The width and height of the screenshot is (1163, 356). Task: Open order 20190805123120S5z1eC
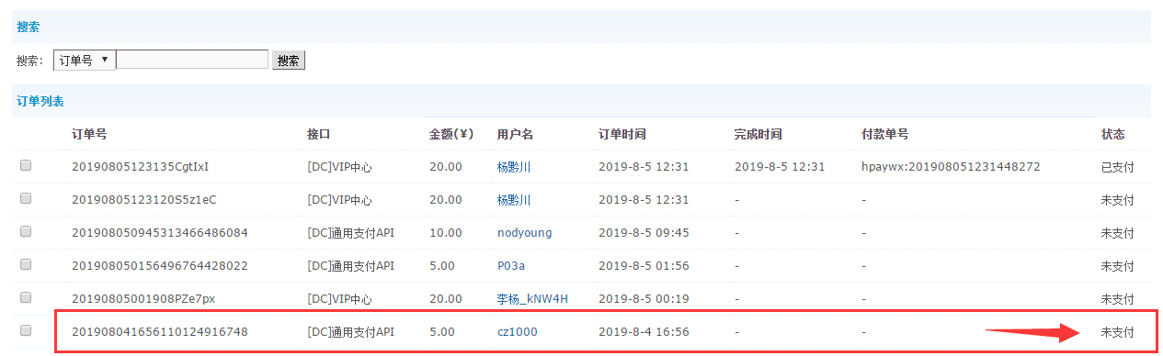point(143,200)
